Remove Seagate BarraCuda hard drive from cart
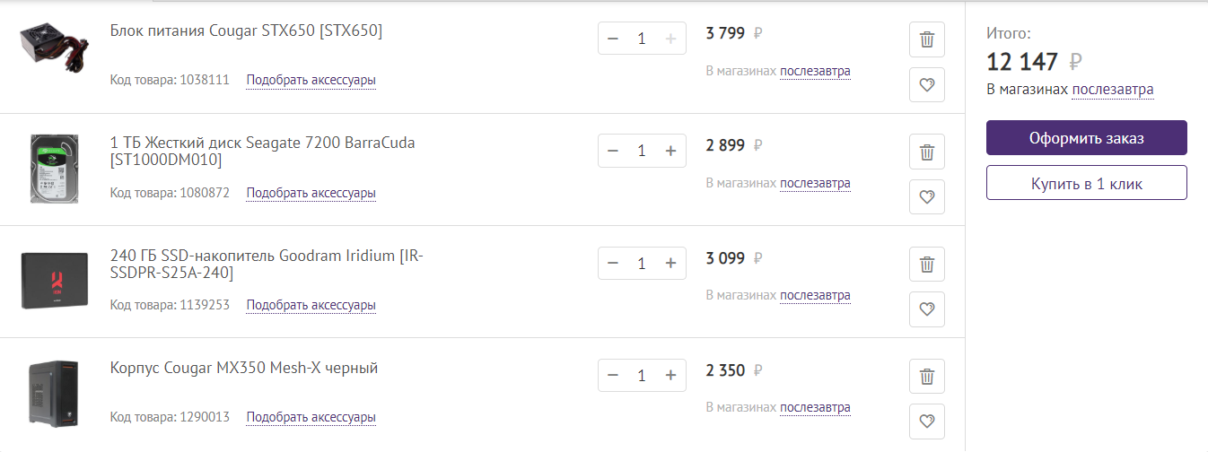 [927, 152]
